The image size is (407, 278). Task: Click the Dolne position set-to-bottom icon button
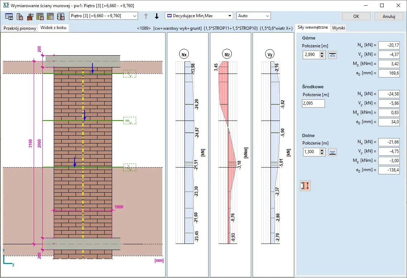332,152
